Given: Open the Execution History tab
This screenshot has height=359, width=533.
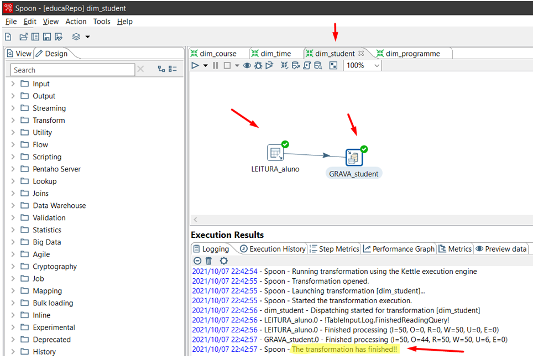Looking at the screenshot, I should point(273,249).
